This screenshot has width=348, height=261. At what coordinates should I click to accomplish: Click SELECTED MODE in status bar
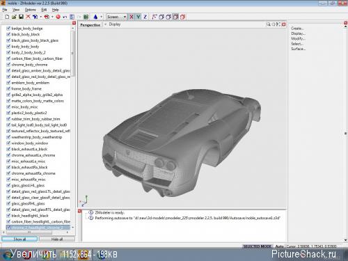click(257, 246)
